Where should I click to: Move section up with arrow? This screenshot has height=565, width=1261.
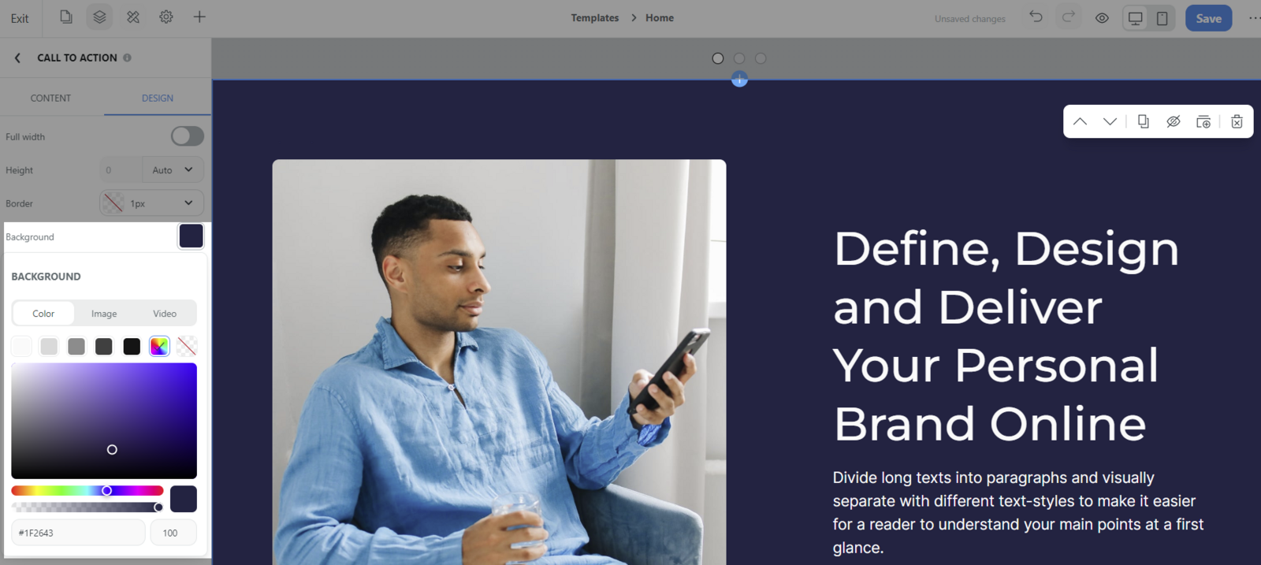[1080, 121]
